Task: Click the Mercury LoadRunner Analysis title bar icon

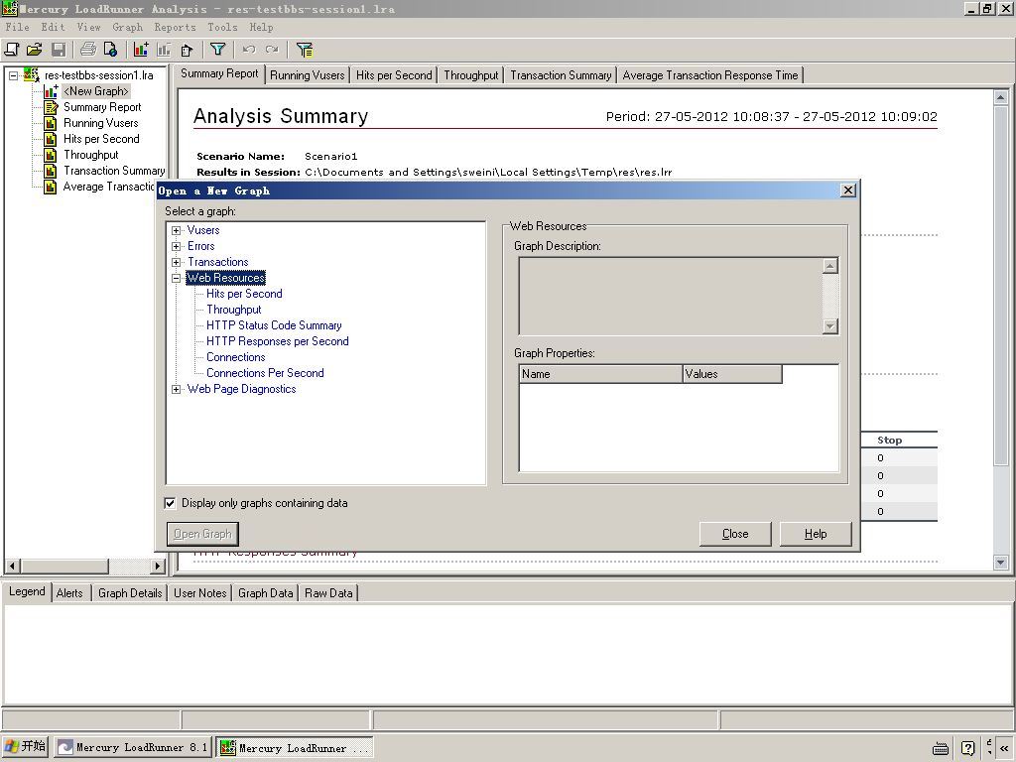Action: (x=9, y=8)
